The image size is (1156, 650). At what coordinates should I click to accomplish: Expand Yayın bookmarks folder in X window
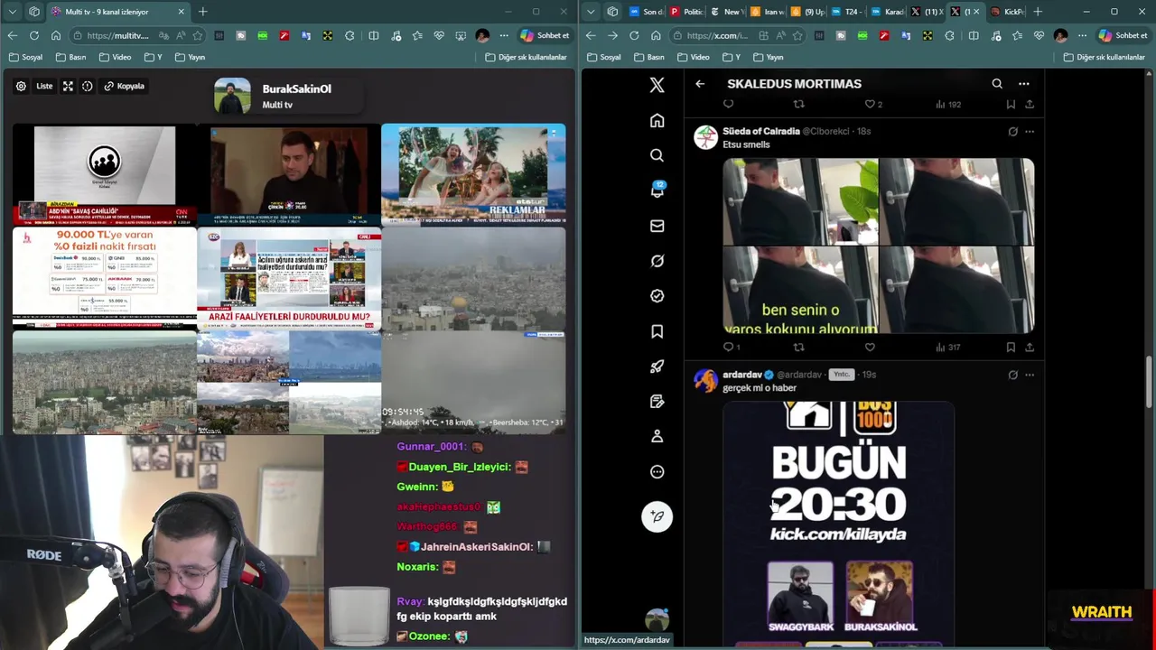[768, 57]
